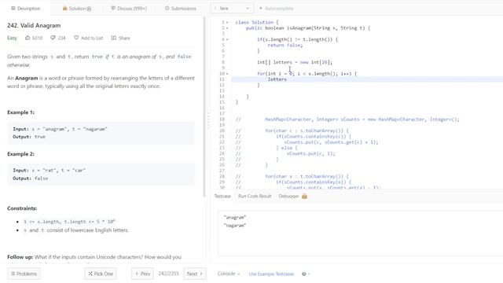This screenshot has height=283, width=503.
Task: Click the Share icon
Action: 113,38
